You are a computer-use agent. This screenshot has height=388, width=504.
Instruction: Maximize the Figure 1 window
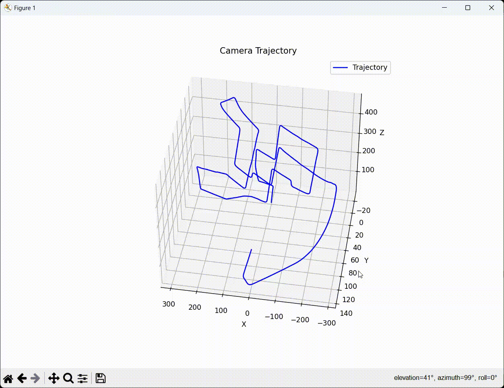coord(468,8)
